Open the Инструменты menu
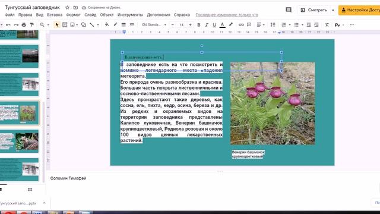This screenshot has height=214, width=380. pos(130,15)
